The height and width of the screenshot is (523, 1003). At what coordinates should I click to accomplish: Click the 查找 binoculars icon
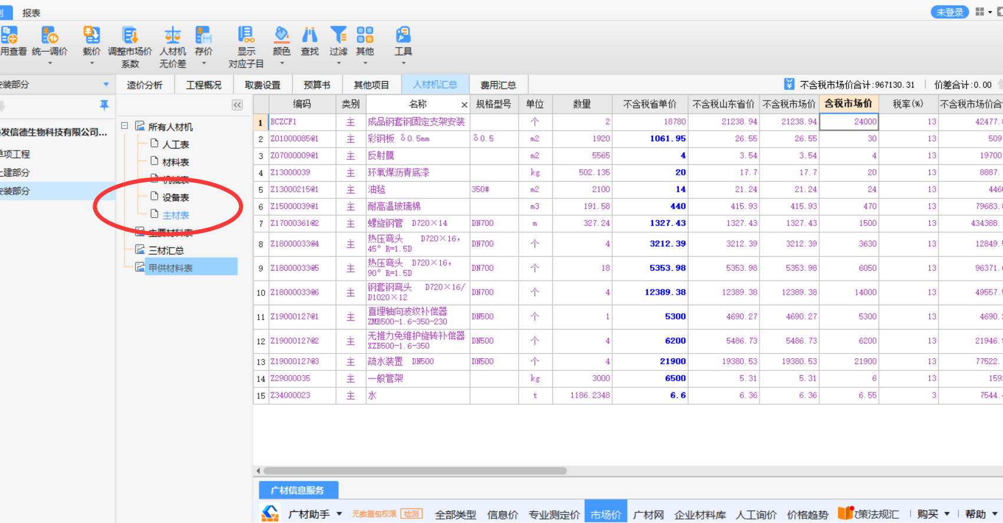(309, 35)
